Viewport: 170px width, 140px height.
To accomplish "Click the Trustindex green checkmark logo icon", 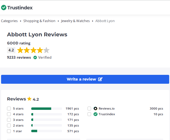I will tap(4, 8).
